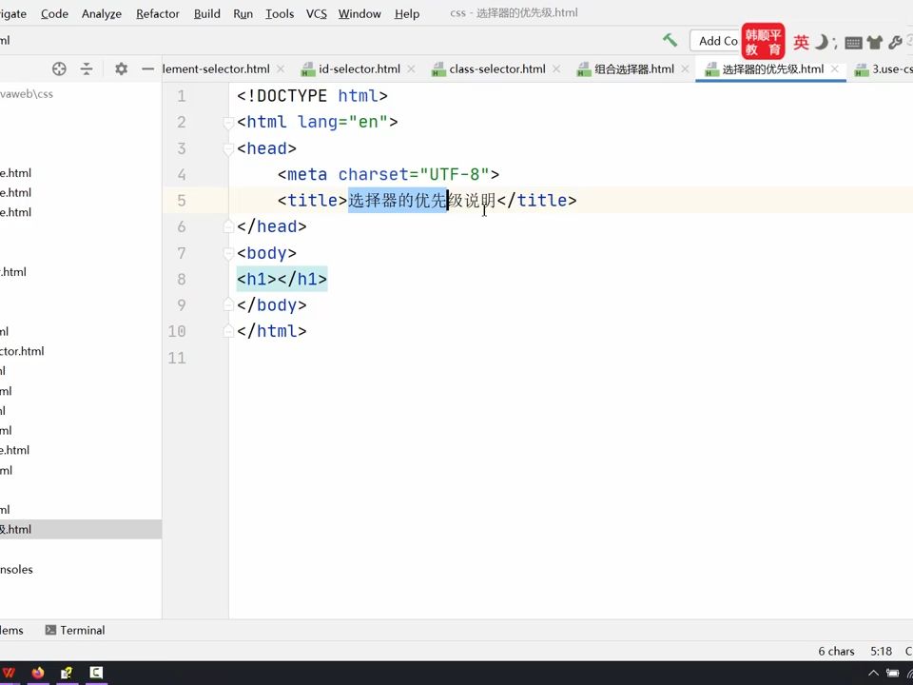
Task: Click the meta charset="UTF-8" code line
Action: [x=388, y=174]
